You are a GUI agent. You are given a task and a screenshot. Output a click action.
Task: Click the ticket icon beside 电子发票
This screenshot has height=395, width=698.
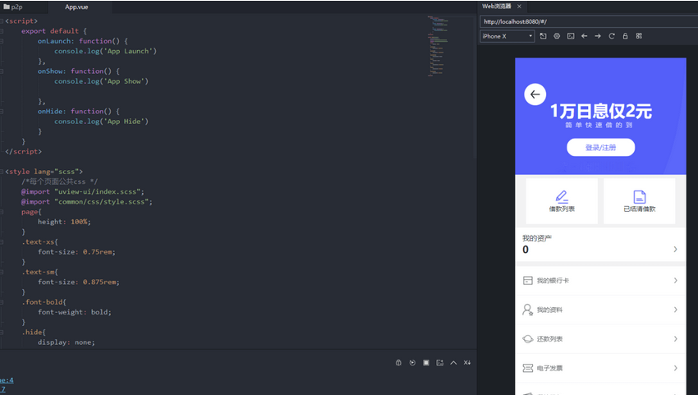527,368
